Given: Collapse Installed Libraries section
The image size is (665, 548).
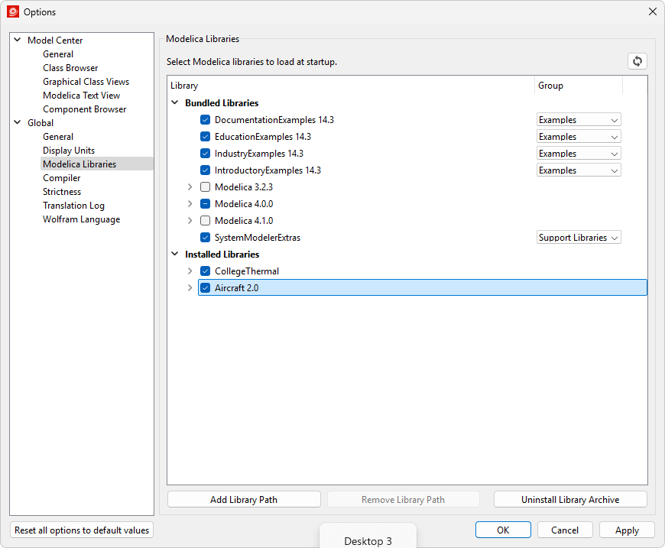Looking at the screenshot, I should tap(175, 254).
